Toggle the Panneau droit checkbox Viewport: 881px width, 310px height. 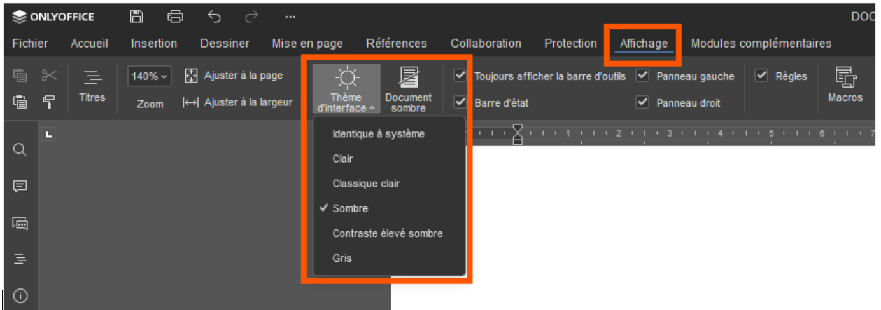[x=643, y=102]
